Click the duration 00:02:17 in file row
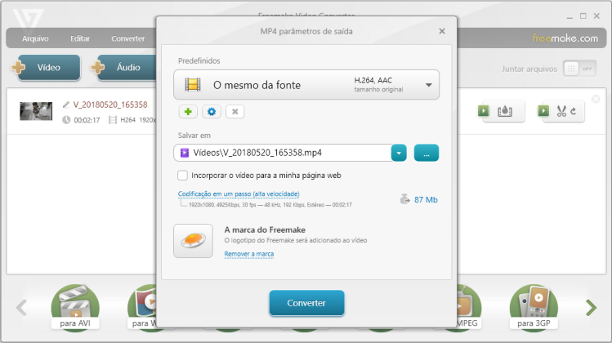The image size is (612, 343). point(87,120)
